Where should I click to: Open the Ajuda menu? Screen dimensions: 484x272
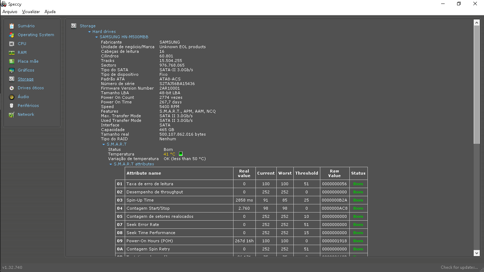(50, 12)
